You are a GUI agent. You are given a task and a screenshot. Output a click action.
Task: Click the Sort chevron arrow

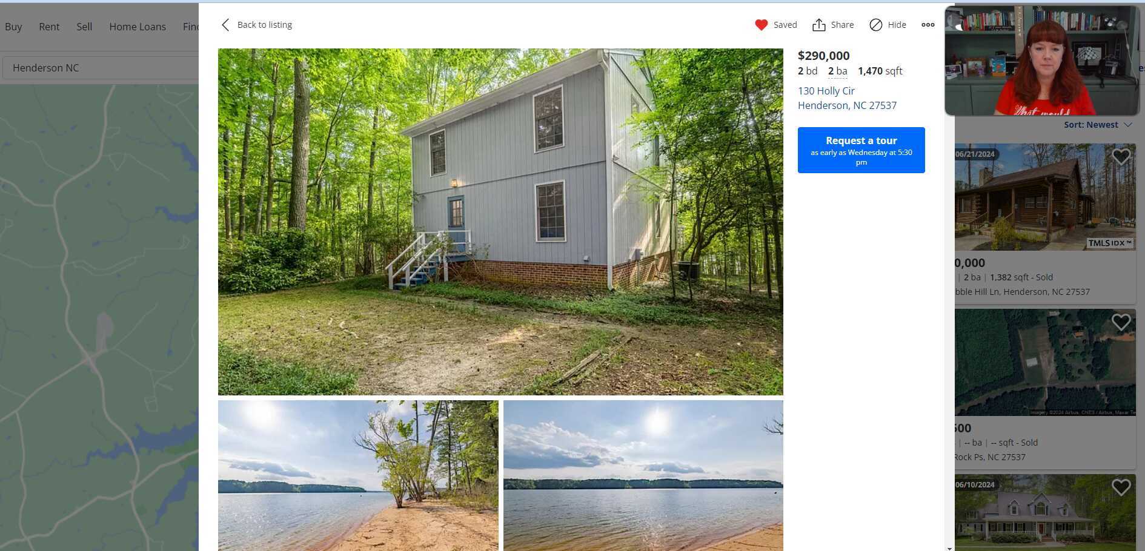point(1127,125)
